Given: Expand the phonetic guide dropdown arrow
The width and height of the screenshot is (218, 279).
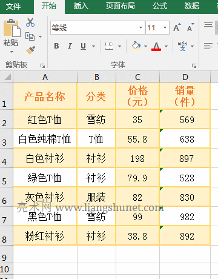Looking at the screenshot, I should (192, 47).
